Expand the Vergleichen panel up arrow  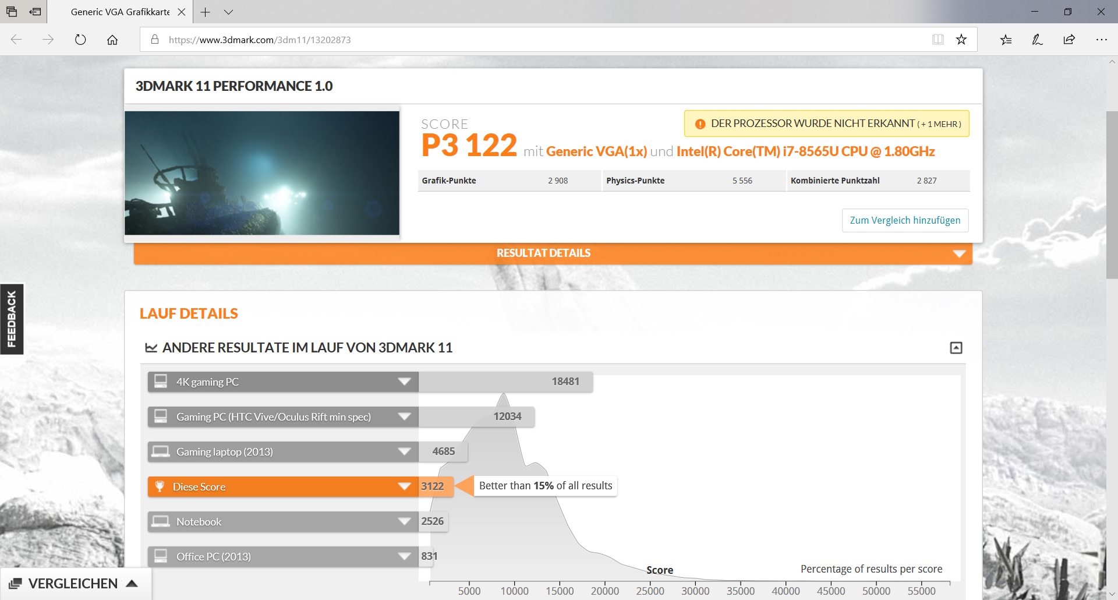pyautogui.click(x=132, y=584)
